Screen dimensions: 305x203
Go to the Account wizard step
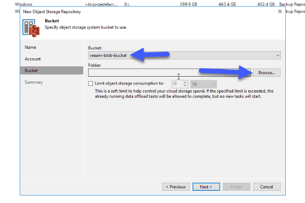click(x=33, y=59)
